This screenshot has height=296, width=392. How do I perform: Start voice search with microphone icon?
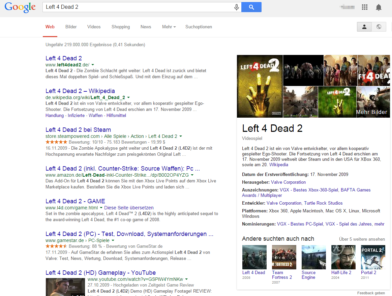click(x=236, y=7)
